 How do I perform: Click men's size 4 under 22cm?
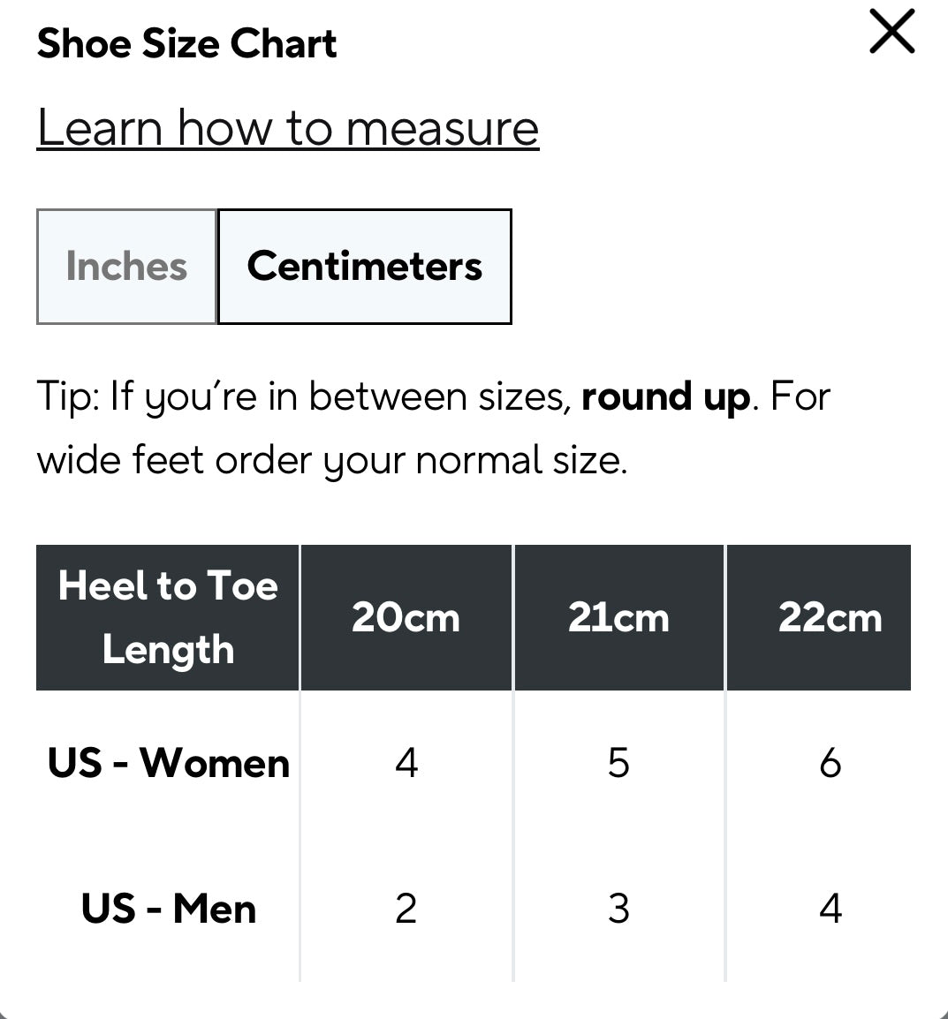point(830,909)
